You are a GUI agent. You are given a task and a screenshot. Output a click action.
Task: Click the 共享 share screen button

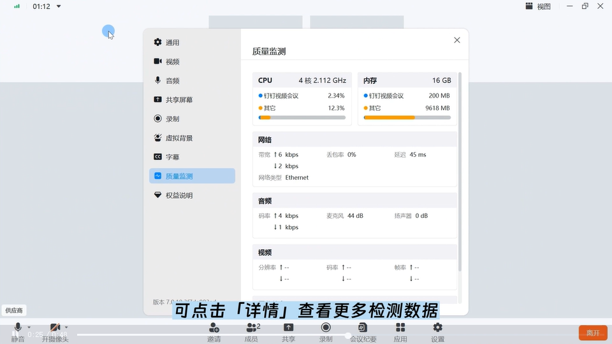[288, 333]
